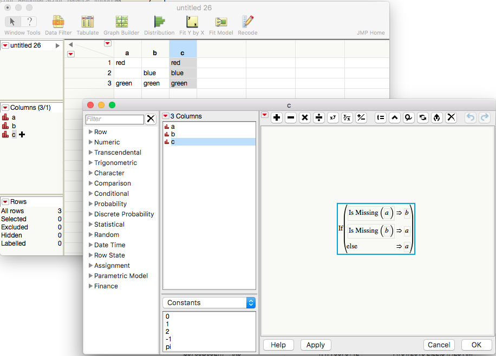
Task: Open the Fit Model platform
Action: (221, 22)
